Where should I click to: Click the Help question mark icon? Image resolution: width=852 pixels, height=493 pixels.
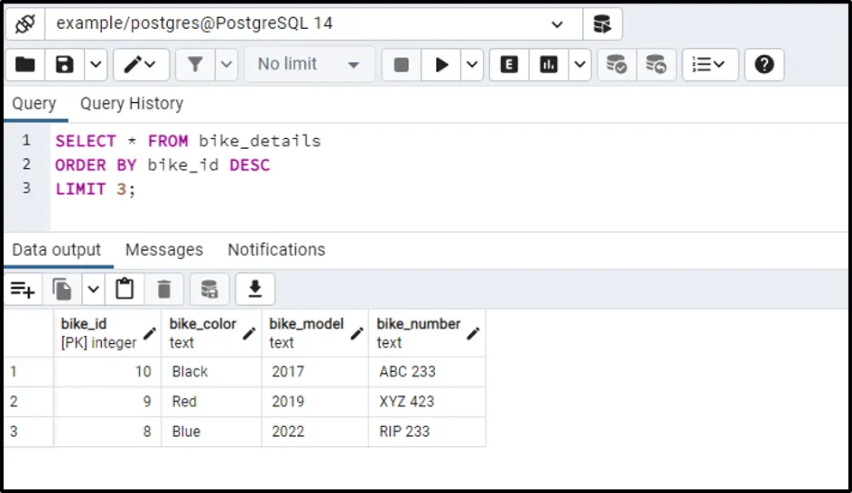coord(764,64)
